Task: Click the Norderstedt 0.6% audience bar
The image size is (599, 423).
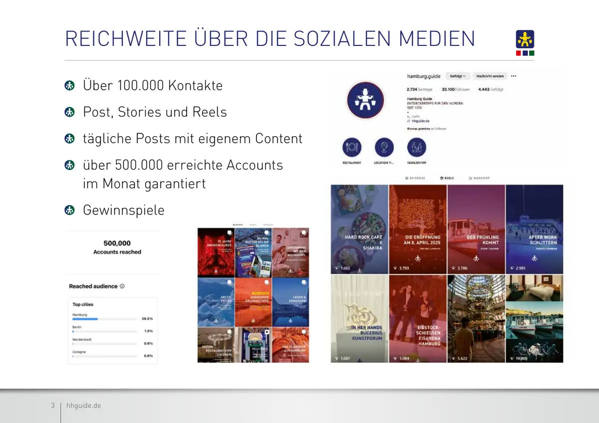Action: tap(105, 344)
